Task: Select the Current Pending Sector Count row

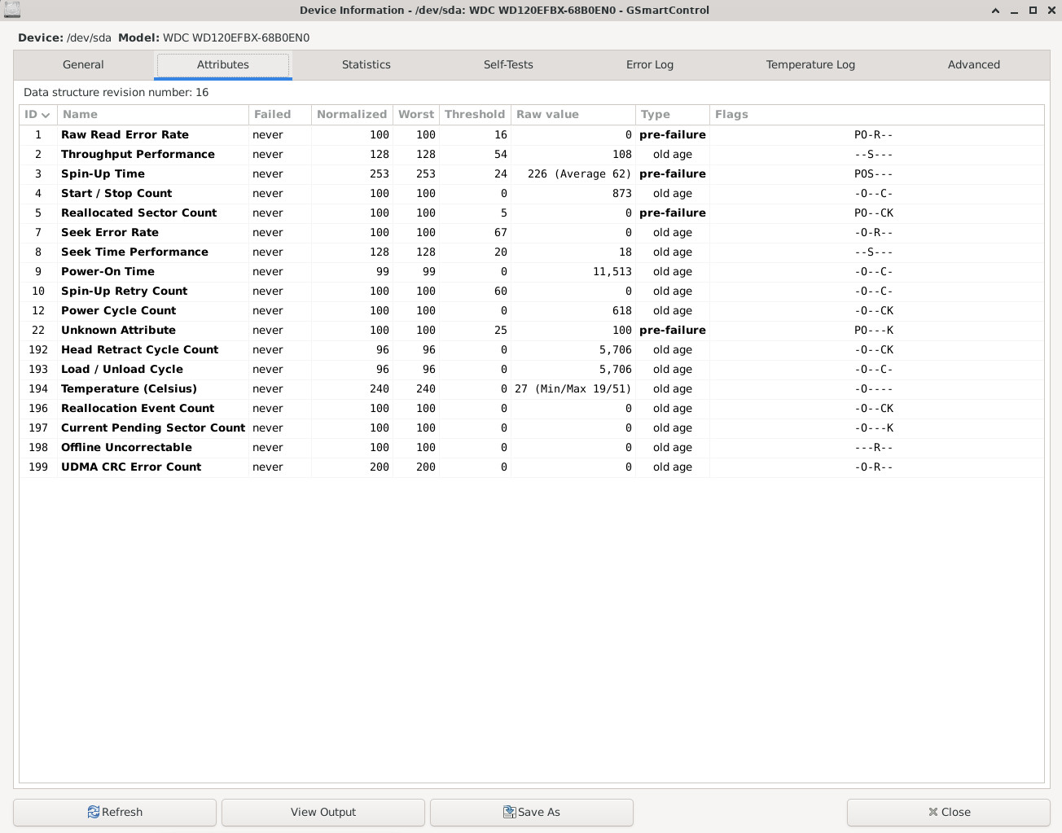Action: click(x=532, y=428)
